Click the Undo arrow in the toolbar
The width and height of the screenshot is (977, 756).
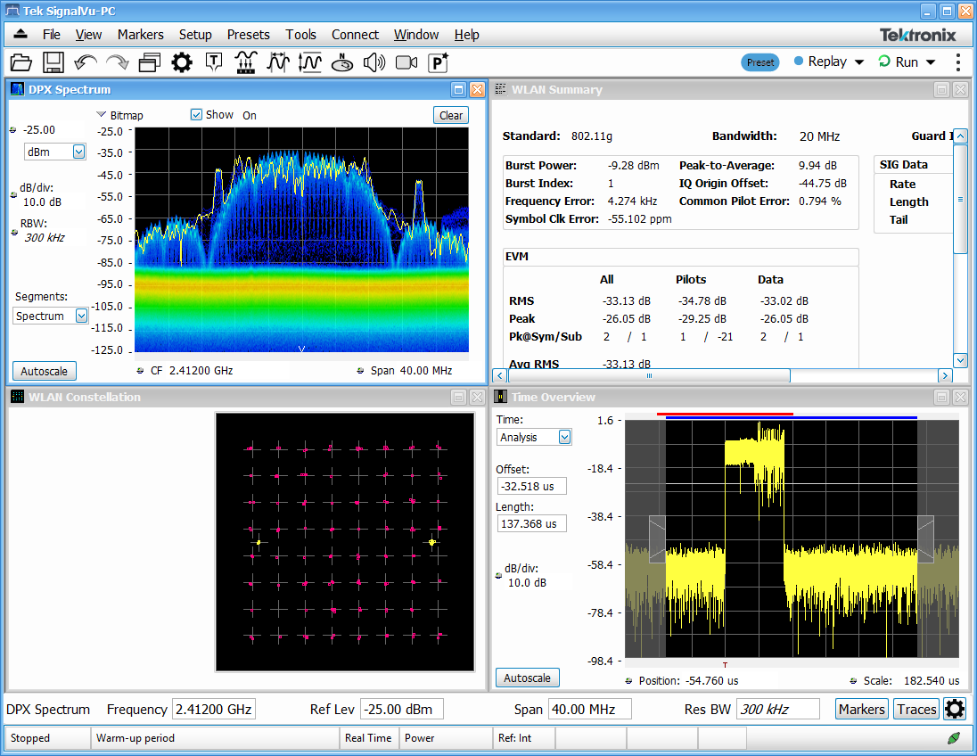[x=86, y=62]
